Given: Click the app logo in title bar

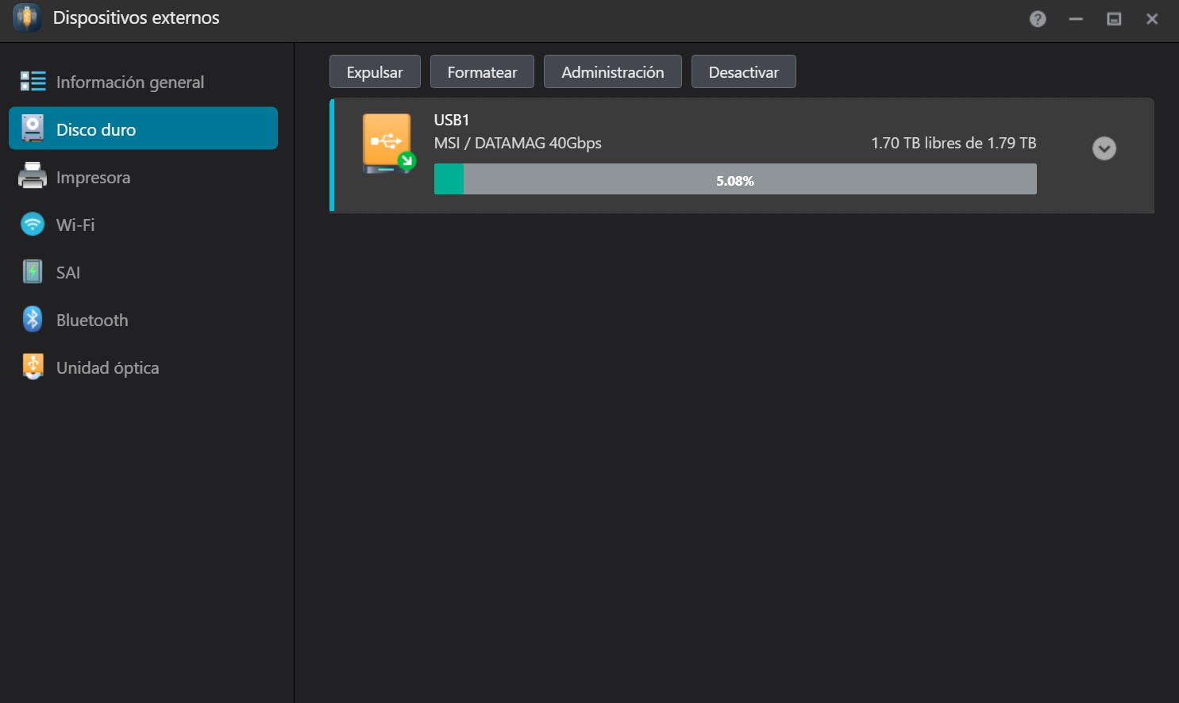Looking at the screenshot, I should point(27,17).
